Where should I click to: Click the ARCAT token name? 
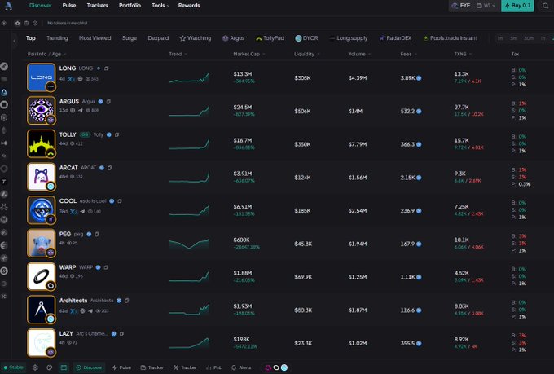(68, 168)
